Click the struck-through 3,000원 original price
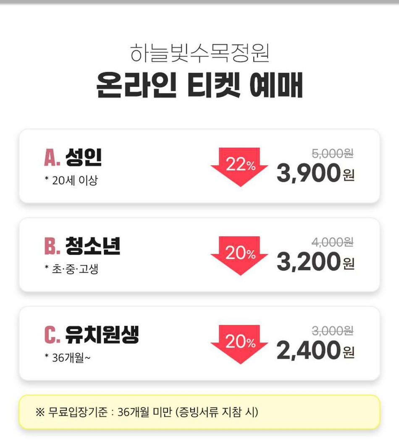 point(333,331)
